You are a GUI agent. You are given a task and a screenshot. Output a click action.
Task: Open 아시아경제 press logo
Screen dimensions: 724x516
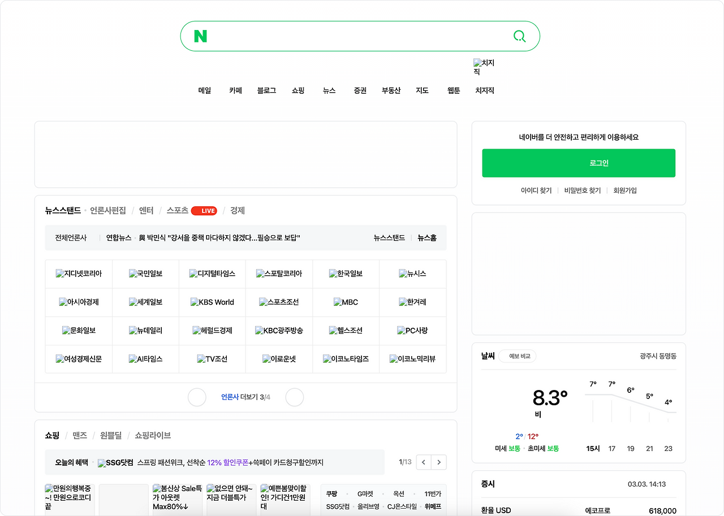(x=79, y=302)
